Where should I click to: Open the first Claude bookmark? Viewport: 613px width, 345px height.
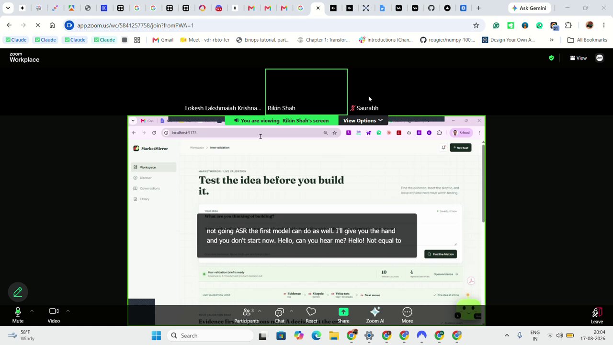point(15,40)
